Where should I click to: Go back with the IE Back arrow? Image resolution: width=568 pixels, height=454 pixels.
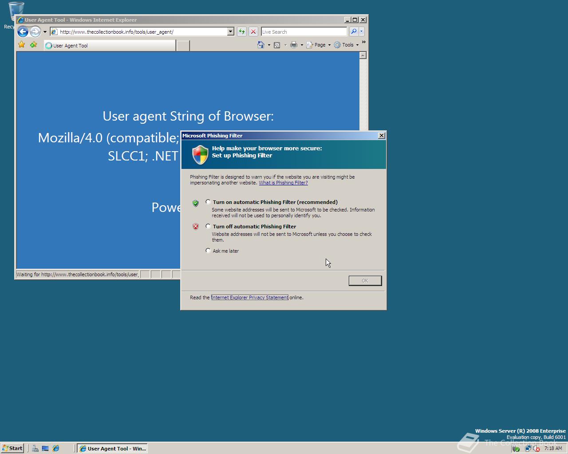tap(23, 31)
